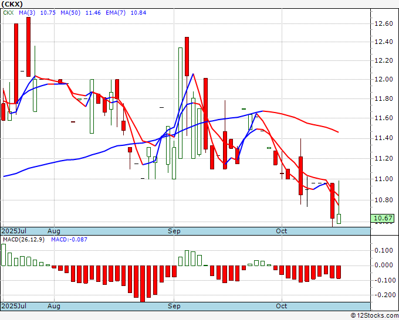Click the 12.60 price axis label

(x=384, y=23)
